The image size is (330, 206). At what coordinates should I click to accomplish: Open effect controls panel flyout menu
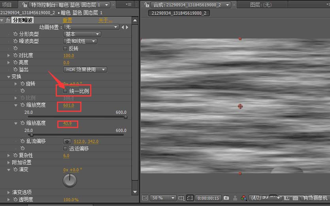point(128,4)
